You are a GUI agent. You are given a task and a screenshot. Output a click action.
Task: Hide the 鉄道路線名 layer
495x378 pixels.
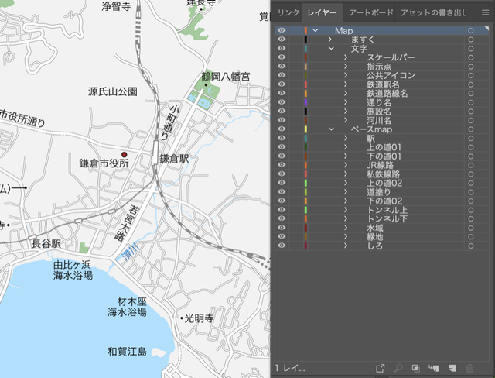[282, 93]
